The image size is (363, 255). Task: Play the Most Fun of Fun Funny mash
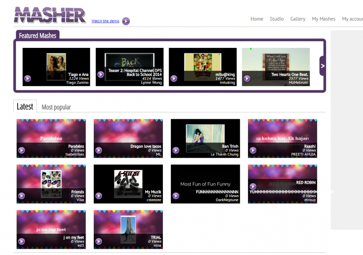pos(176,196)
